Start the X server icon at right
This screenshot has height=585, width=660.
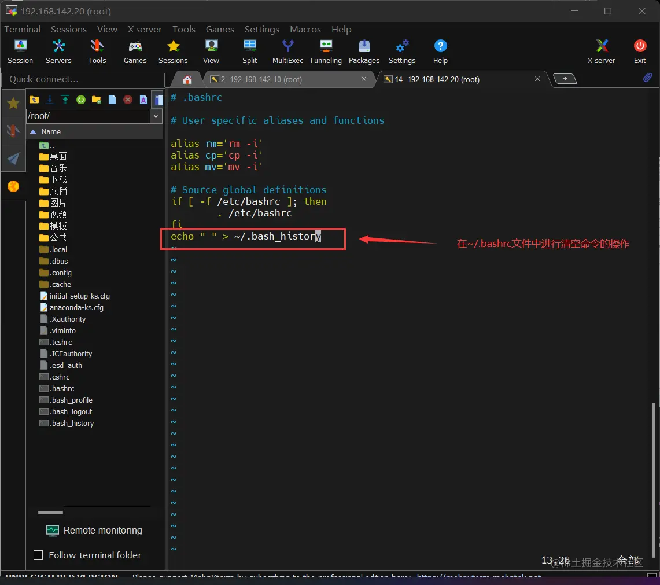coord(602,51)
